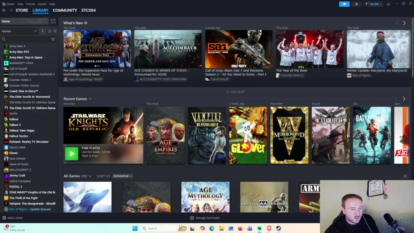Show next What's New items
The width and height of the screenshot is (414, 233).
(404, 23)
